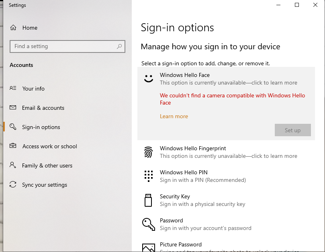This screenshot has width=325, height=252.
Task: Click the Windows Hello Face smiley icon
Action: [x=149, y=79]
